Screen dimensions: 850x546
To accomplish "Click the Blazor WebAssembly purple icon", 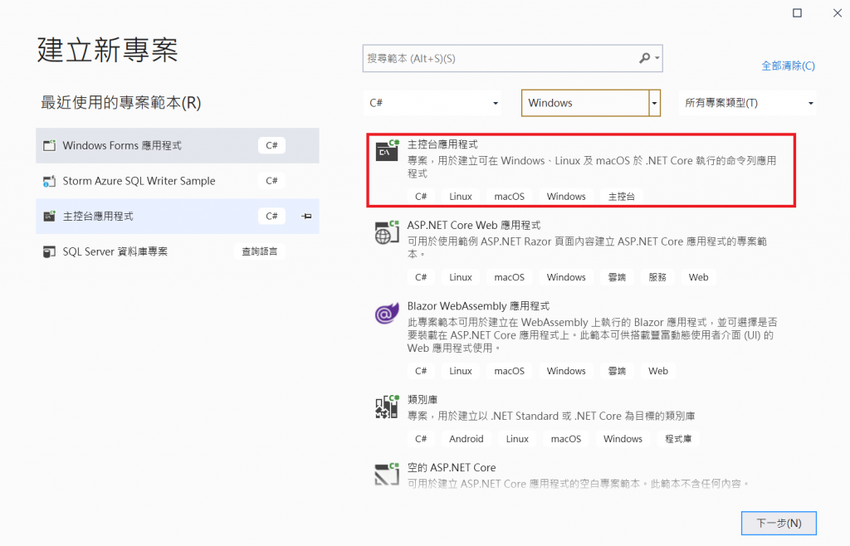I will [x=387, y=313].
